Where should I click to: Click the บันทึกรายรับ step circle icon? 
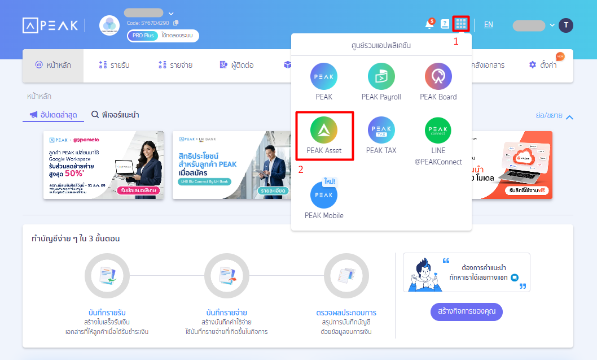click(x=107, y=276)
